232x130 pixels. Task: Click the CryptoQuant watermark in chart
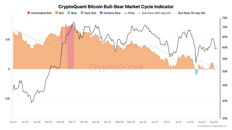[116, 67]
